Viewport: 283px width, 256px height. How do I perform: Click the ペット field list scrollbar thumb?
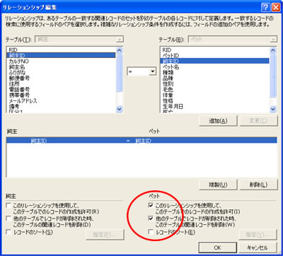click(273, 75)
